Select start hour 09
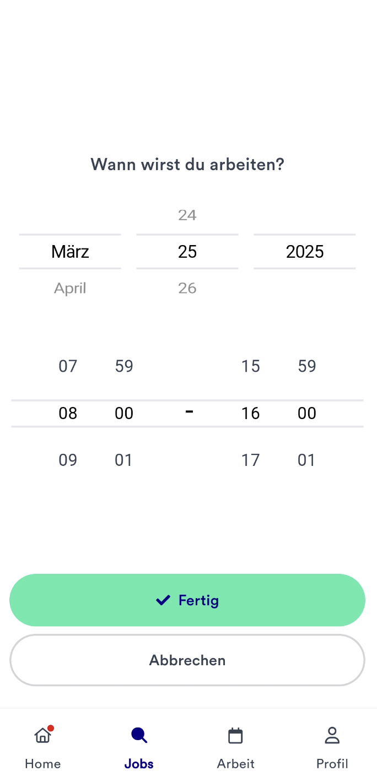377x782 pixels. click(68, 459)
